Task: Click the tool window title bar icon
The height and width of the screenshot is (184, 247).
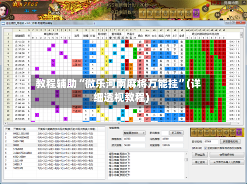Action: pyautogui.click(x=3, y=23)
